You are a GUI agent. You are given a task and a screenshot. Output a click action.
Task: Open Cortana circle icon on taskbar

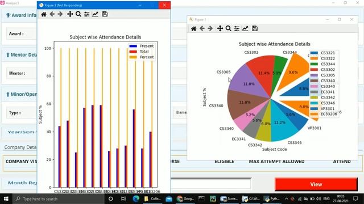[111, 199]
